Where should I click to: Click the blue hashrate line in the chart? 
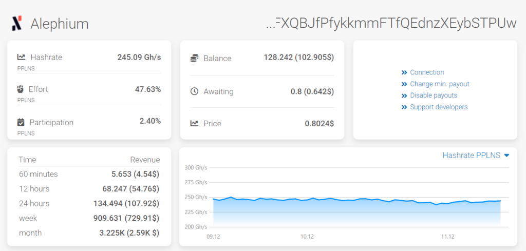357,199
